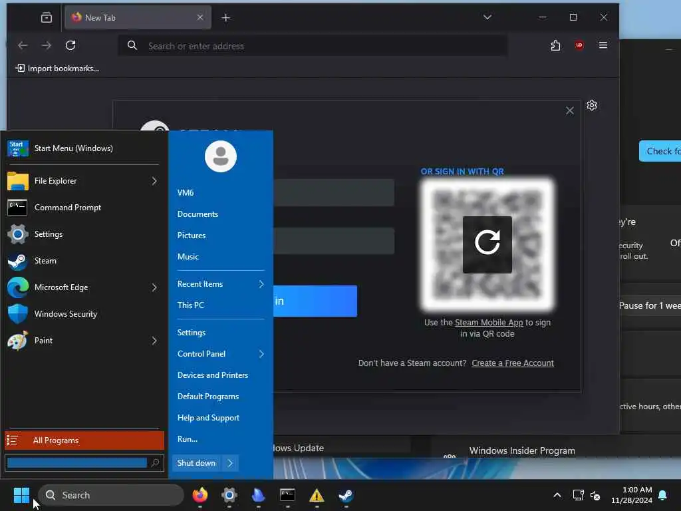Open Help and Support entry
The height and width of the screenshot is (511, 681).
tap(208, 418)
